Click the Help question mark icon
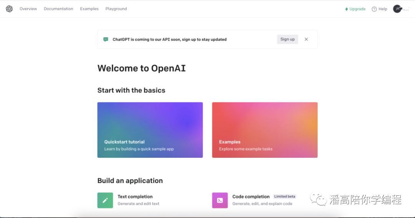Screen dimensions: 415x218 click(x=374, y=9)
